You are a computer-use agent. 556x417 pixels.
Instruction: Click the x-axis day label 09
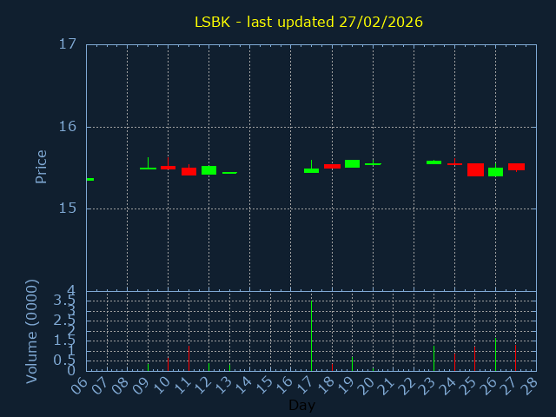coord(141,386)
